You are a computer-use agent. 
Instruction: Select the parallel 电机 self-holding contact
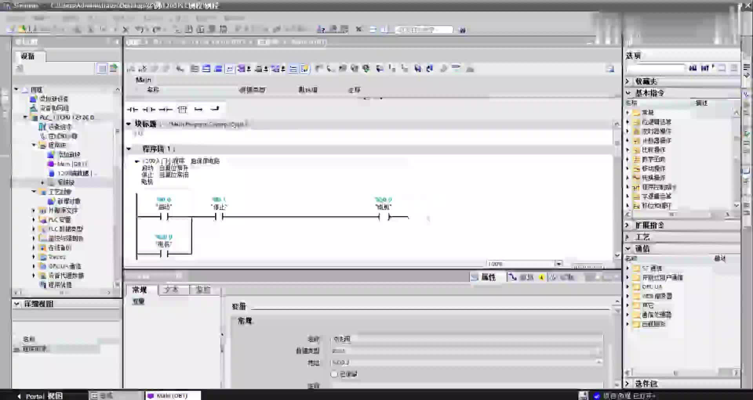click(x=164, y=254)
